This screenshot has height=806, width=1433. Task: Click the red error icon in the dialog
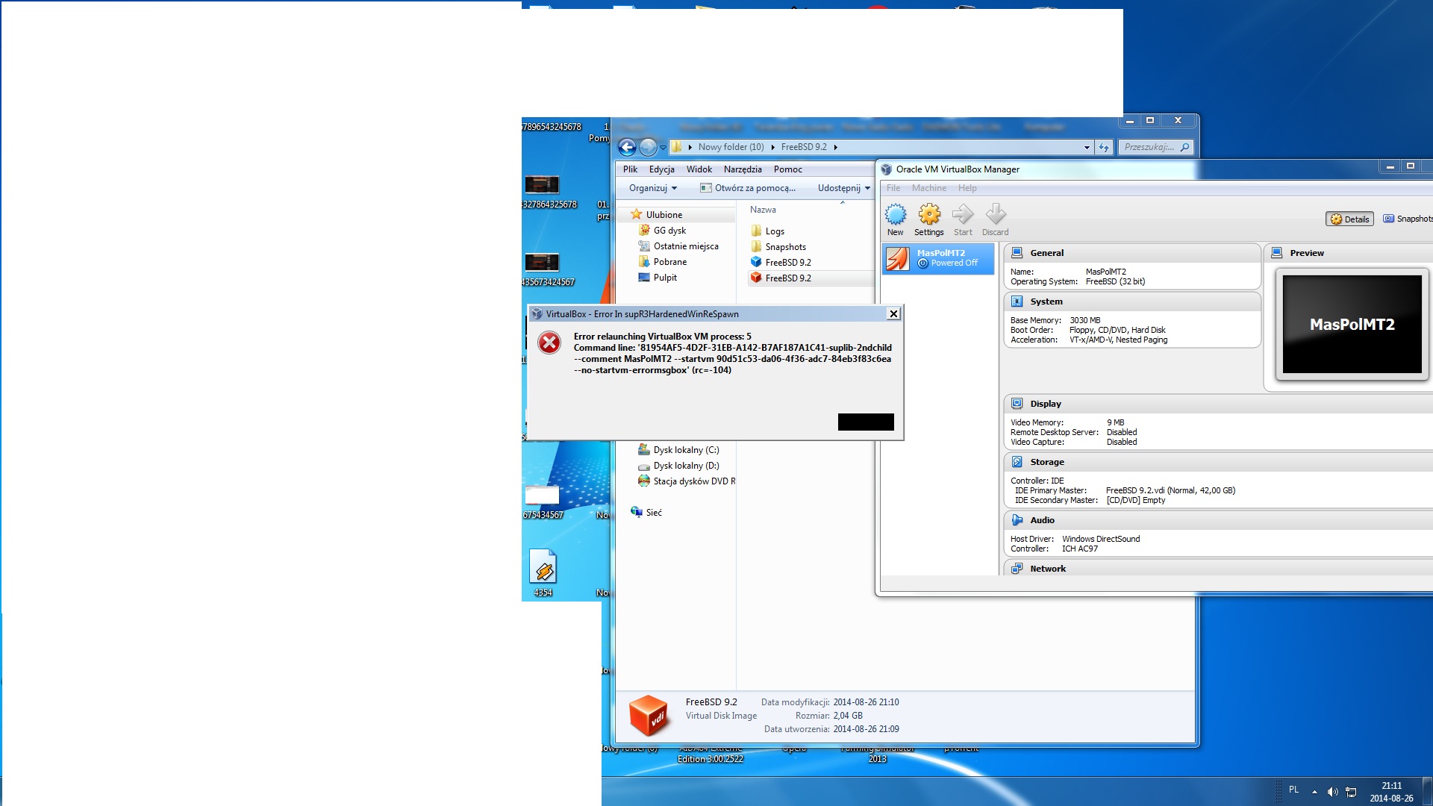coord(550,343)
